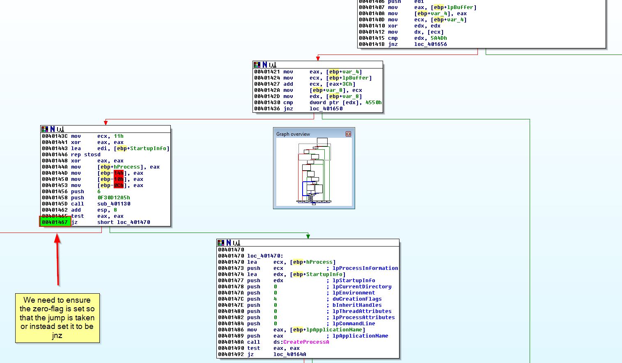Click the lpEnvironment comment
622x363 pixels.
tap(351, 293)
